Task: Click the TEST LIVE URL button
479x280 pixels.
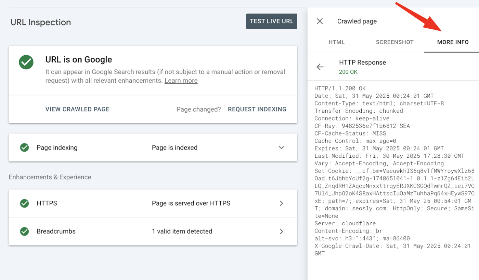Action: [272, 21]
